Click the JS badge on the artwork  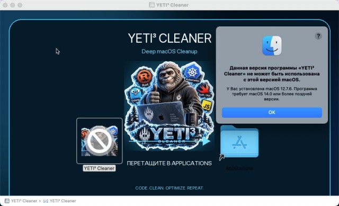point(207,105)
